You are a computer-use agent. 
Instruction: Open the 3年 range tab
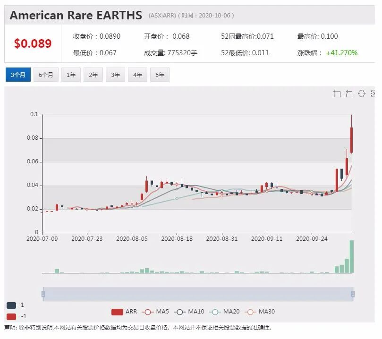(x=116, y=75)
